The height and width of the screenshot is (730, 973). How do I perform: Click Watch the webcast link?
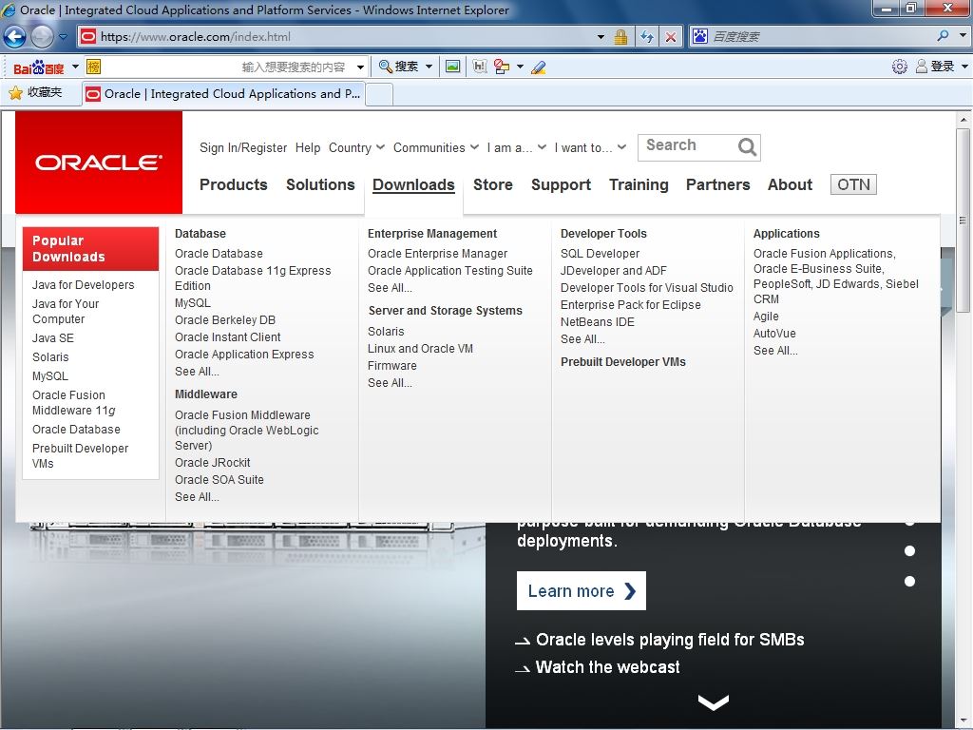tap(607, 667)
